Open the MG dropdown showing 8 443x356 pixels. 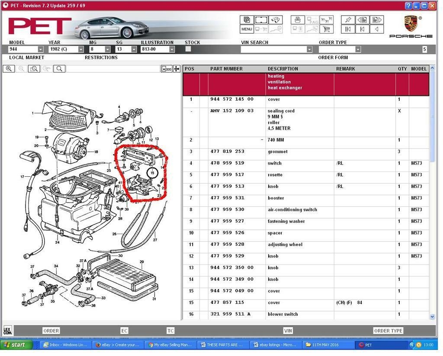[x=107, y=49]
